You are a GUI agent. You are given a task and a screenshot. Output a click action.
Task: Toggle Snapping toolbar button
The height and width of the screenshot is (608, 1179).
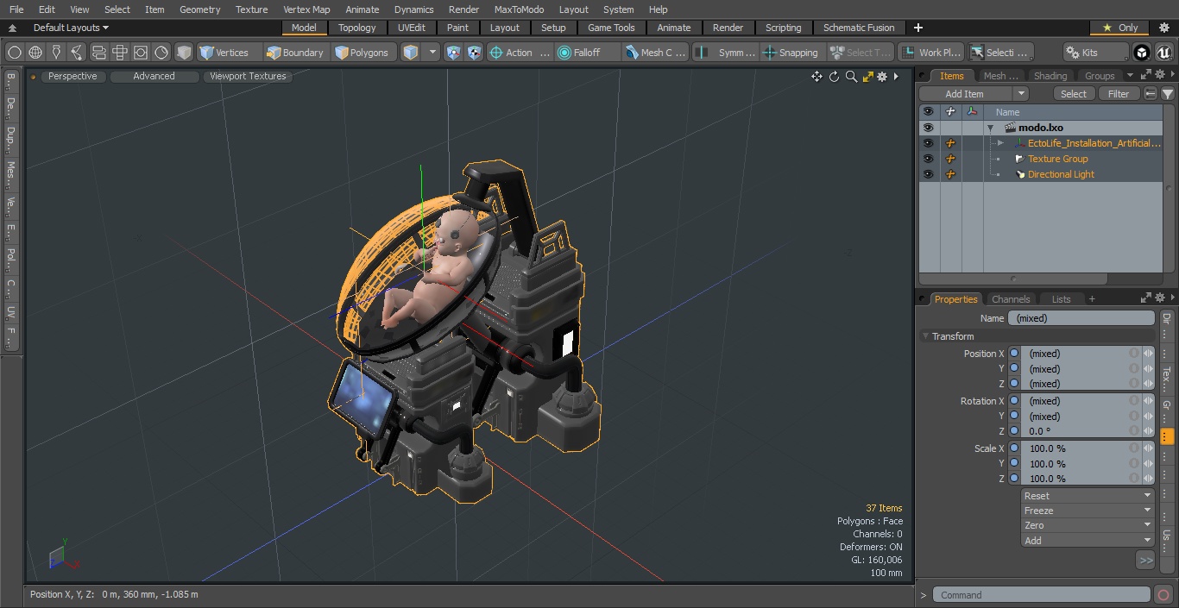(x=791, y=53)
